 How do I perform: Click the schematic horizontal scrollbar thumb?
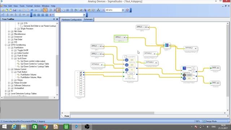112,113
